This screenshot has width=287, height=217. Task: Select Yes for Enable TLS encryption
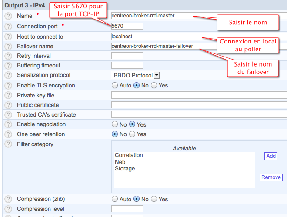click(x=154, y=86)
